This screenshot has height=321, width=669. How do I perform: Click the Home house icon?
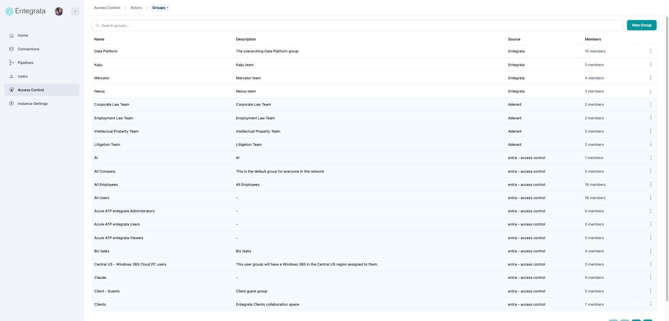point(12,35)
